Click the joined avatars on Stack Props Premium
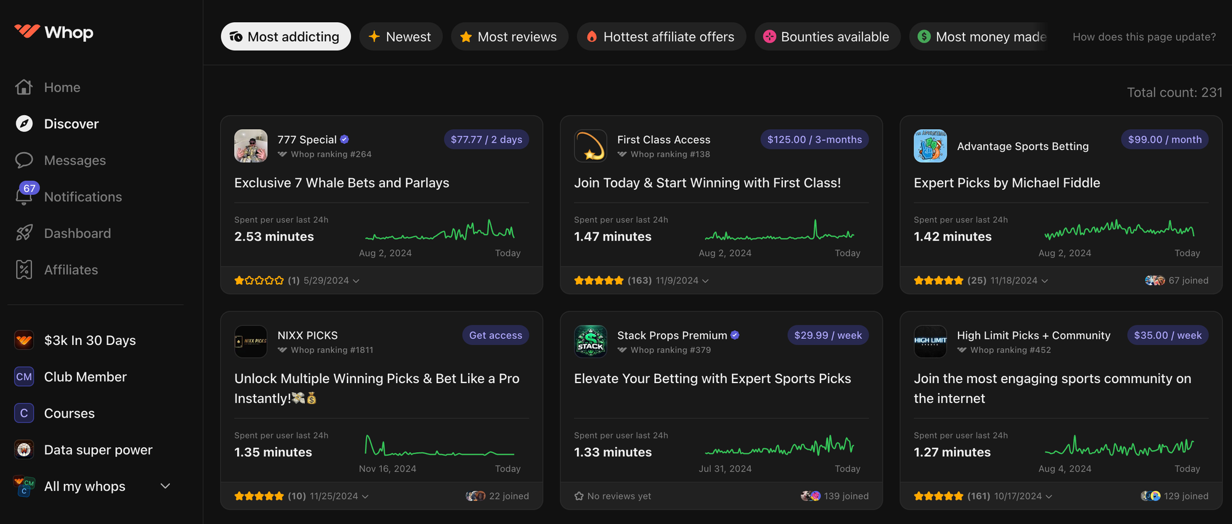The width and height of the screenshot is (1232, 524). pyautogui.click(x=811, y=496)
